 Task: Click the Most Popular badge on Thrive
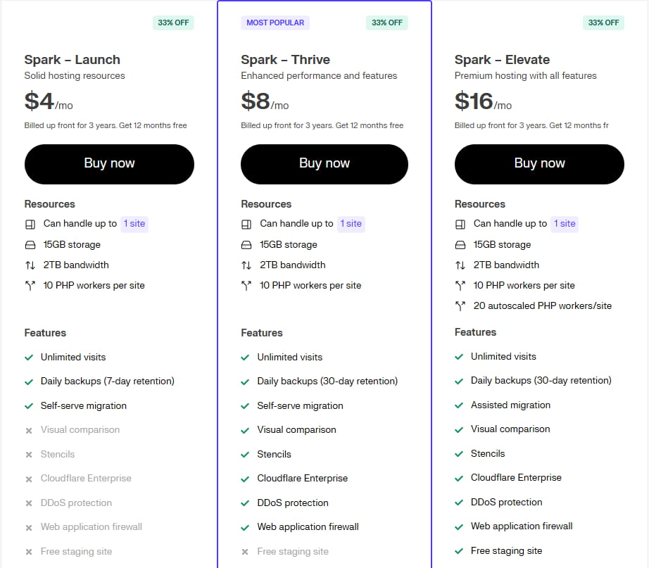tap(275, 23)
